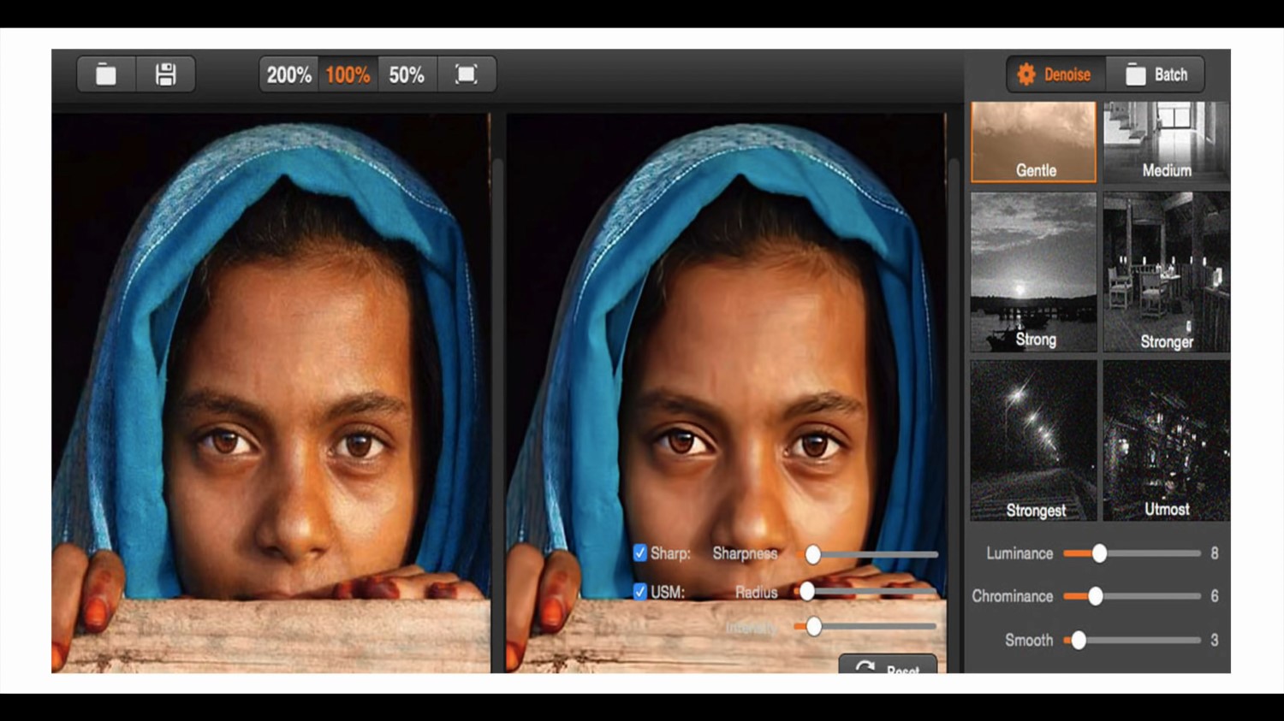Viewport: 1284px width, 721px height.
Task: Choose the Strongest denoise preset
Action: pos(1033,440)
